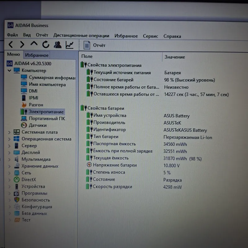Click the Значение column header
Image resolution: width=248 pixels, height=248 pixels.
tap(175, 57)
